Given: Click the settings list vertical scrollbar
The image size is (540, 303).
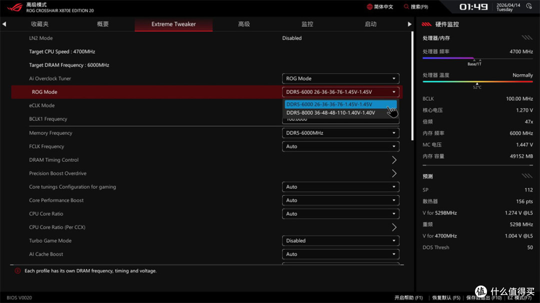Looking at the screenshot, I should click(x=412, y=86).
